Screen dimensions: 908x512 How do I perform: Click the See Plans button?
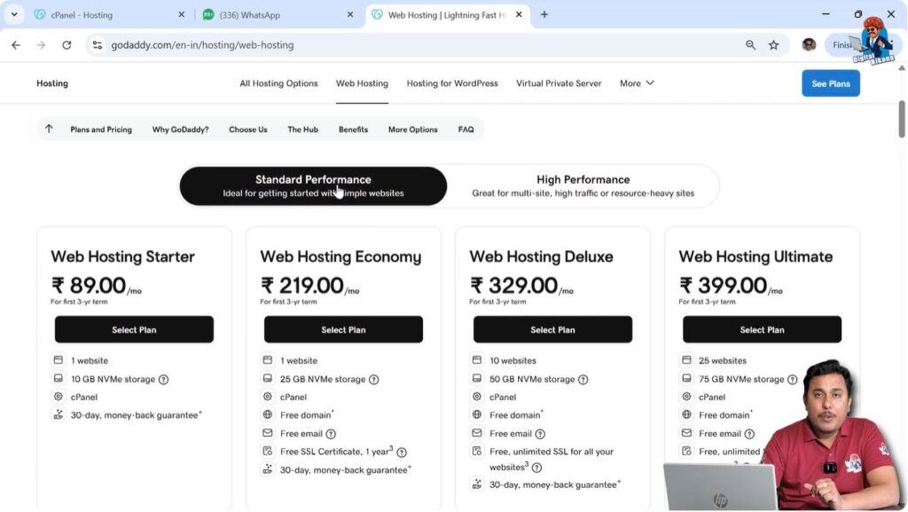(830, 83)
